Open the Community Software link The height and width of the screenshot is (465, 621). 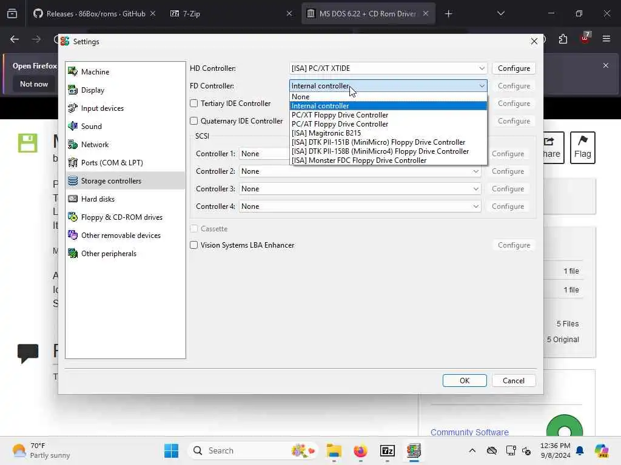469,432
